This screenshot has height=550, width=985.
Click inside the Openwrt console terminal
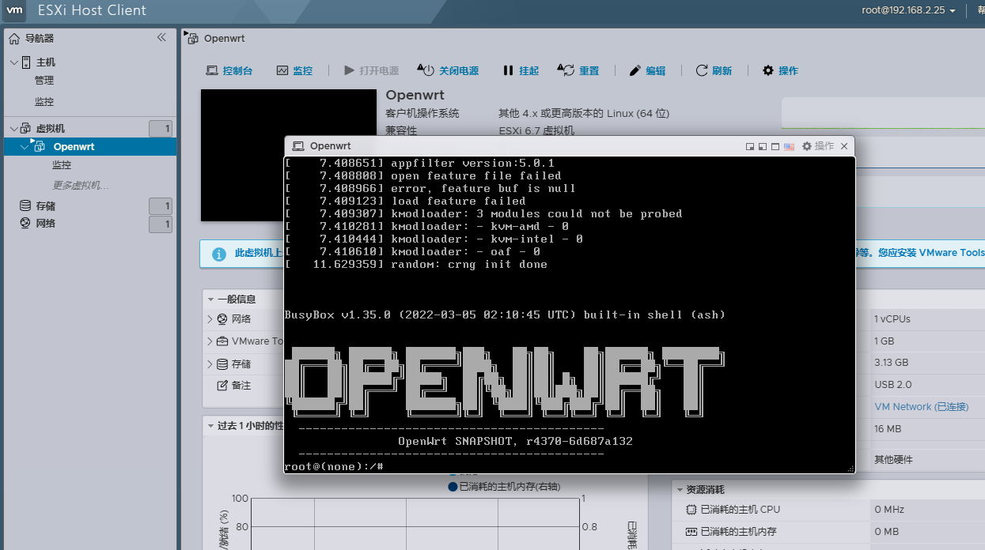click(x=570, y=315)
